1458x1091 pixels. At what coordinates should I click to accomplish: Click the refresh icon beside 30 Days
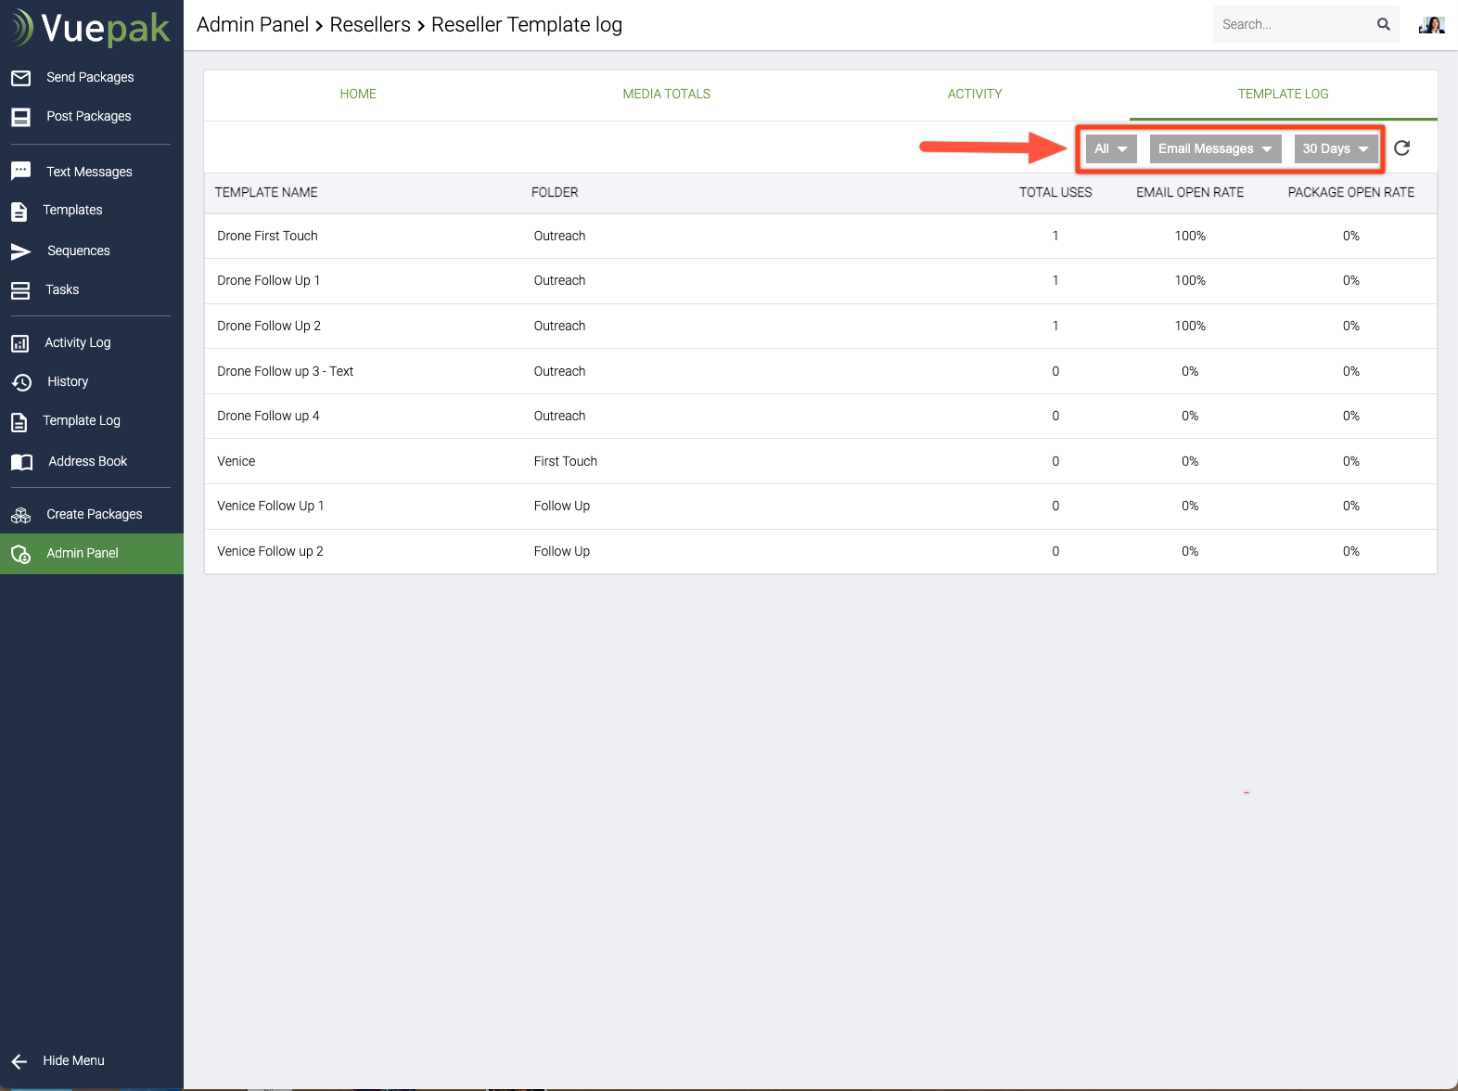pos(1401,148)
